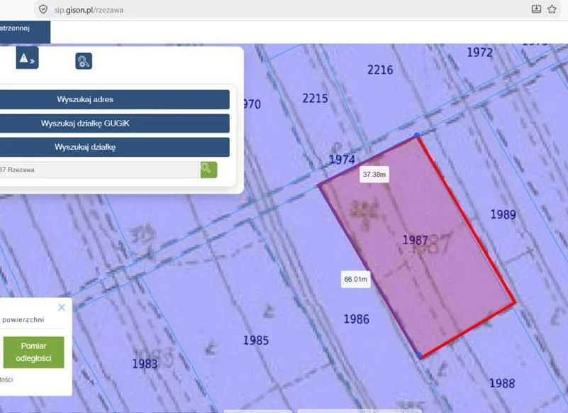568x413 pixels.
Task: Click the sip.gison.pl/rzezawa address bar
Action: pyautogui.click(x=89, y=10)
